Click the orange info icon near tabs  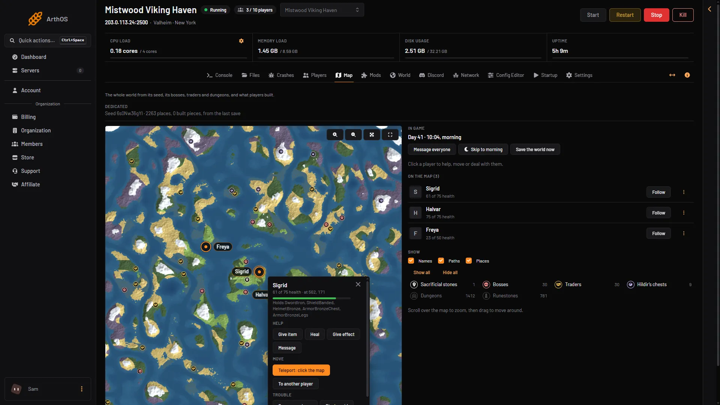coord(687,75)
